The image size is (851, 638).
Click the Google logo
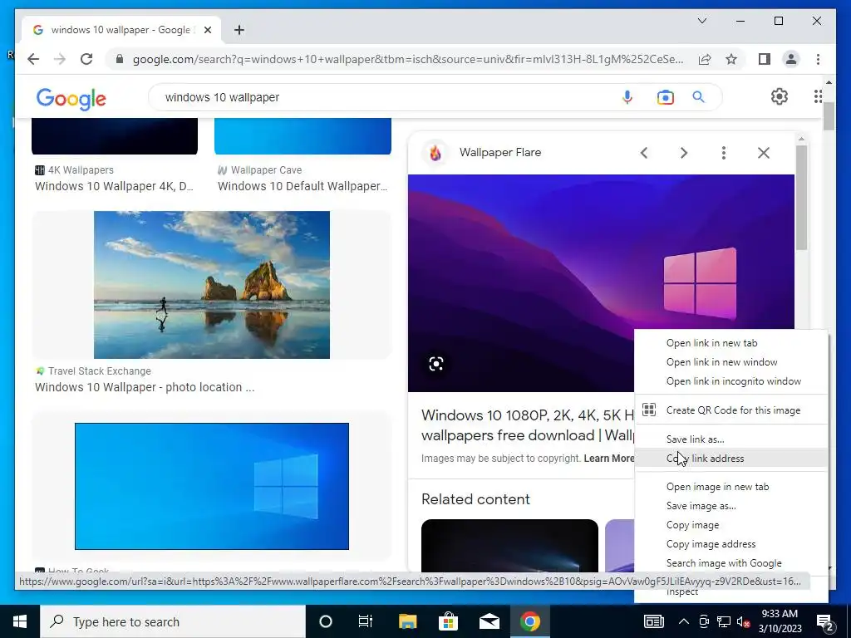[71, 98]
